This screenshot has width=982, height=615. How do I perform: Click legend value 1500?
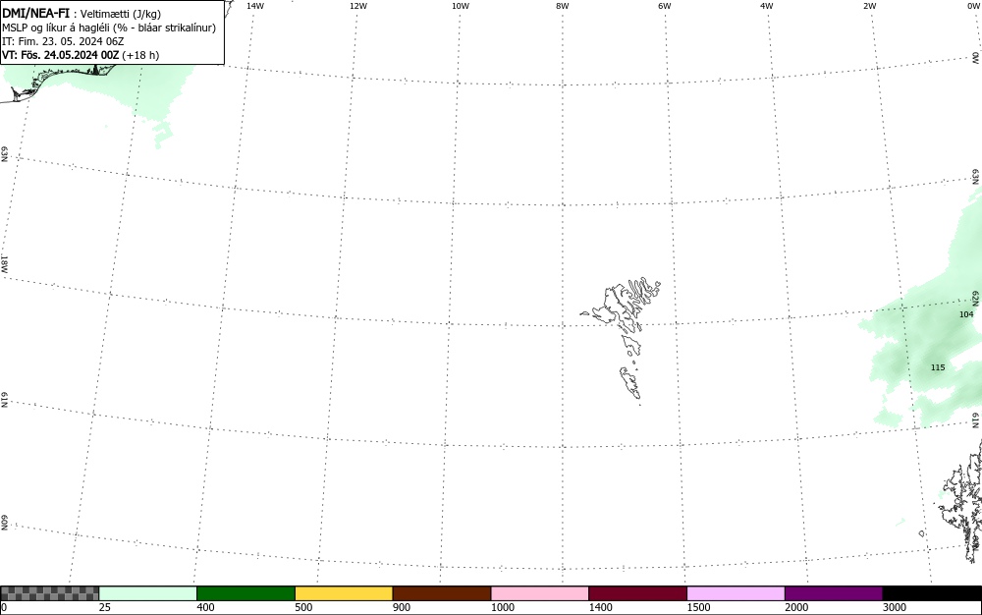698,607
